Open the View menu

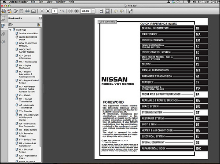(49, 2)
